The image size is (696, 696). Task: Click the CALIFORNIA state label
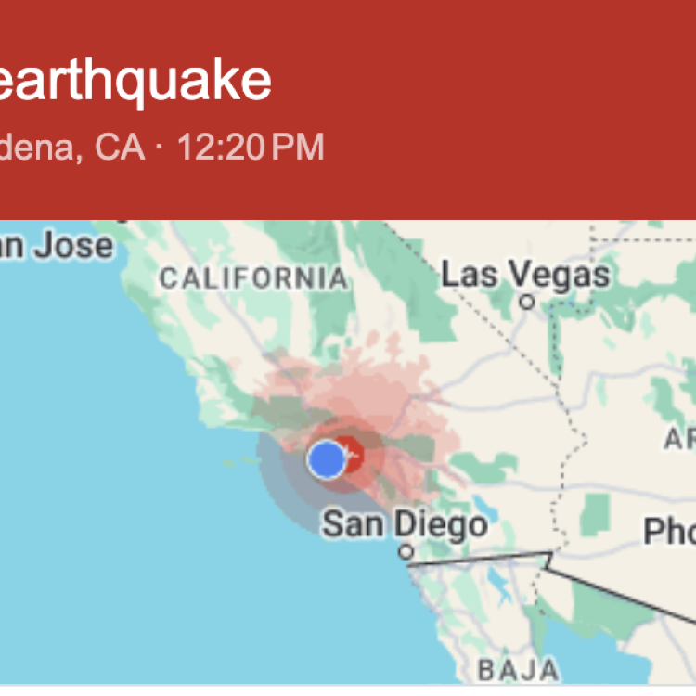point(253,278)
